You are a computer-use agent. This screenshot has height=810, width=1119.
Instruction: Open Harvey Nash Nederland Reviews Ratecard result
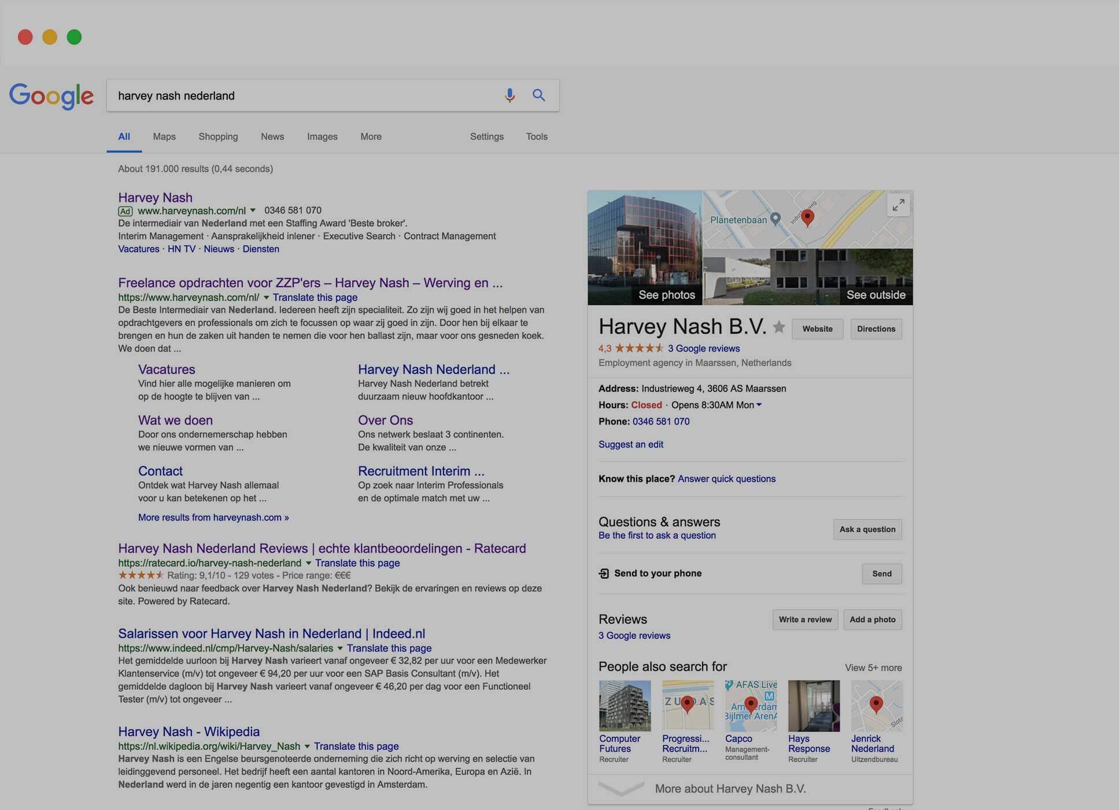[x=322, y=549]
